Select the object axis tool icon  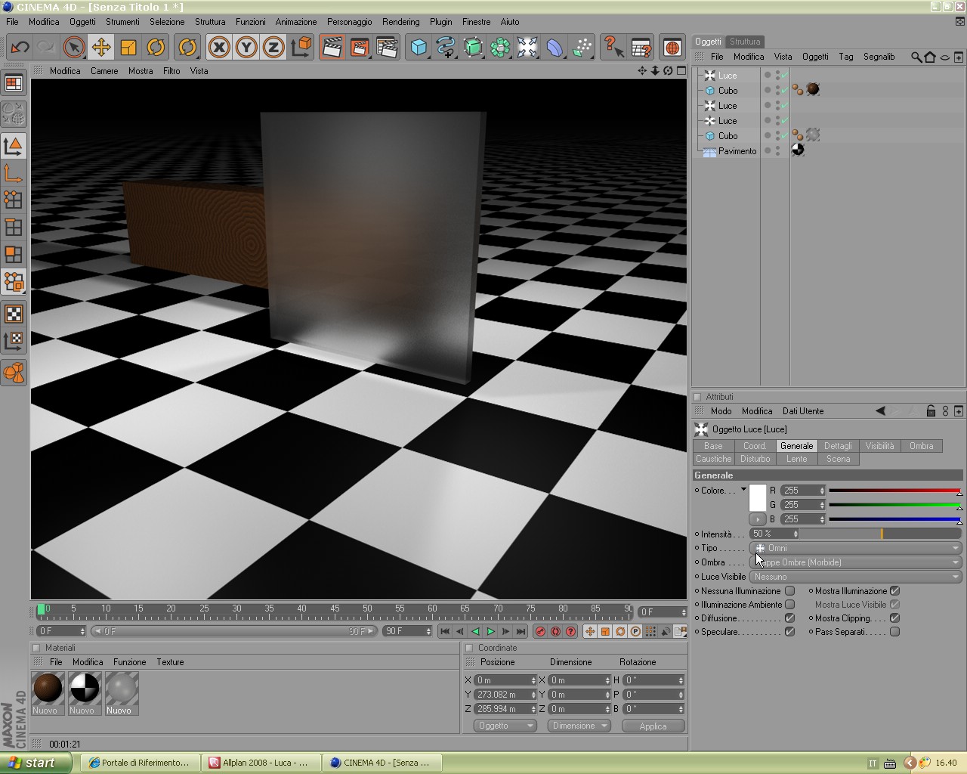coord(14,175)
